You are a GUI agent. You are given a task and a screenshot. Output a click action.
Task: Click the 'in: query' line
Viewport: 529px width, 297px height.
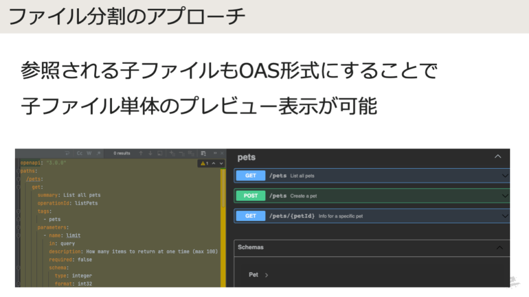click(x=62, y=244)
